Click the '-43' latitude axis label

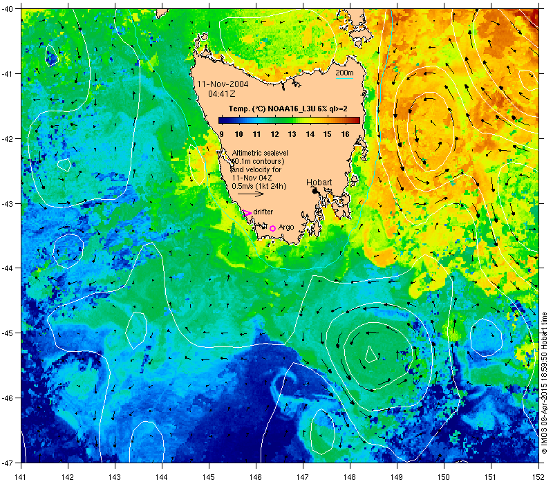pyautogui.click(x=7, y=204)
